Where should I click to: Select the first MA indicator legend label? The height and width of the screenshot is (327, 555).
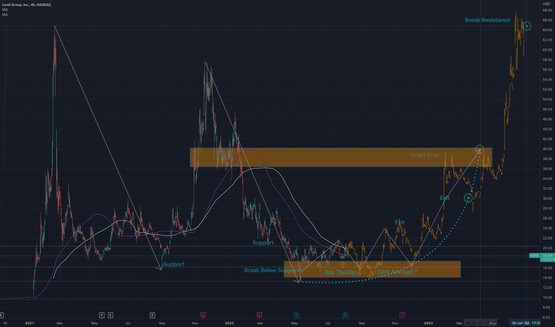pyautogui.click(x=5, y=10)
